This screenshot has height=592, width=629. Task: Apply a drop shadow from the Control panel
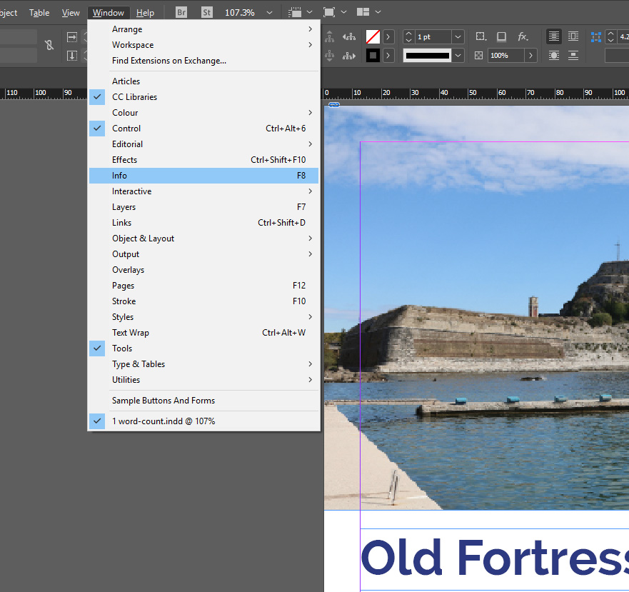(502, 36)
